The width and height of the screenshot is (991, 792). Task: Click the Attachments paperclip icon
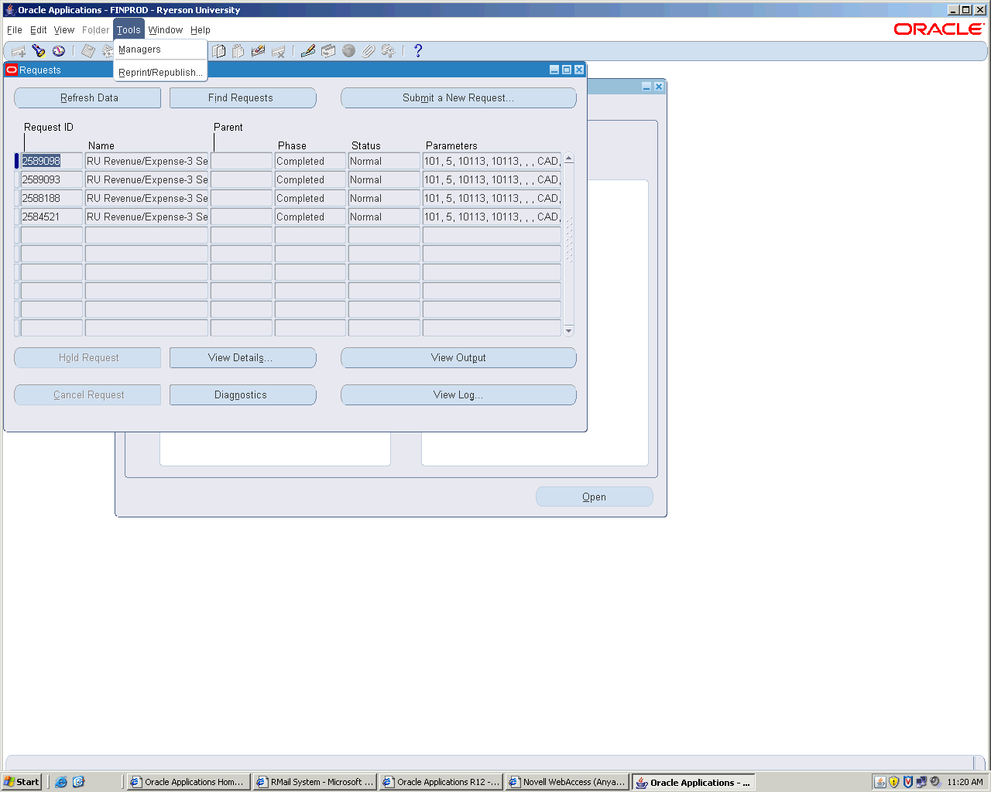tap(369, 51)
